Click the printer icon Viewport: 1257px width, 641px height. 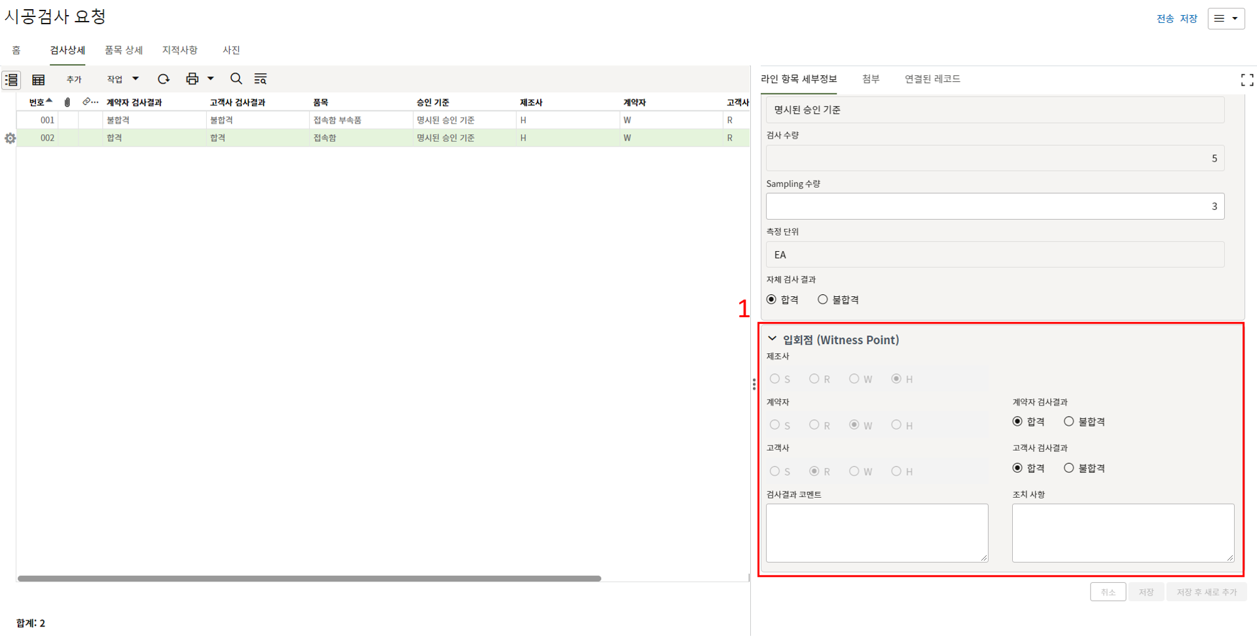tap(192, 79)
